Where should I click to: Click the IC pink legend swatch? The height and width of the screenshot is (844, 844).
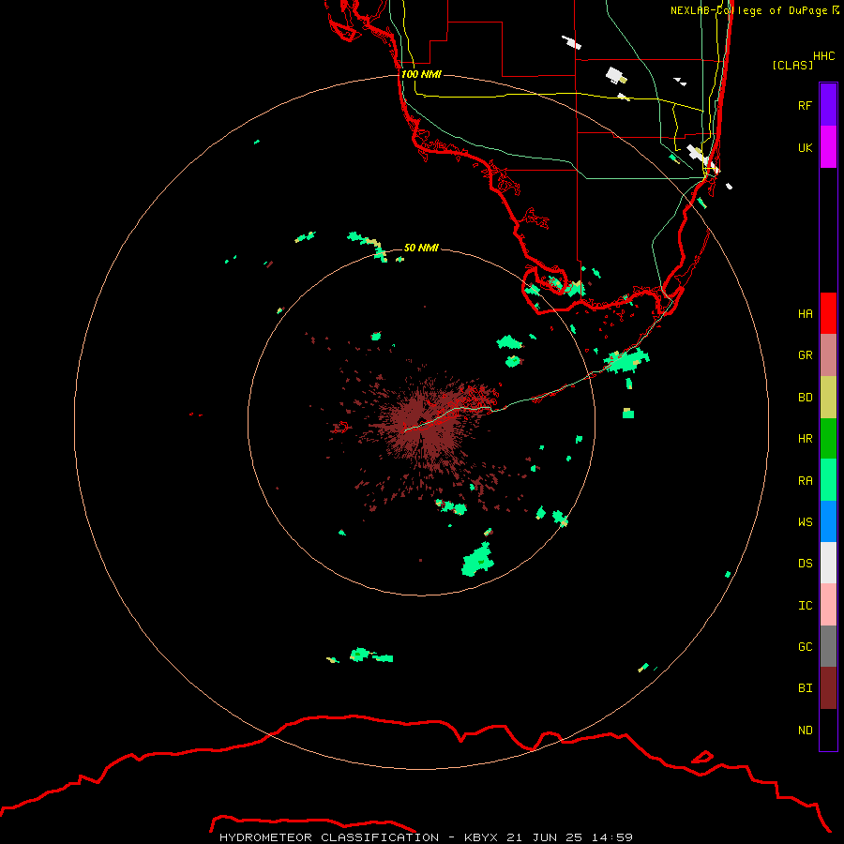coord(828,605)
